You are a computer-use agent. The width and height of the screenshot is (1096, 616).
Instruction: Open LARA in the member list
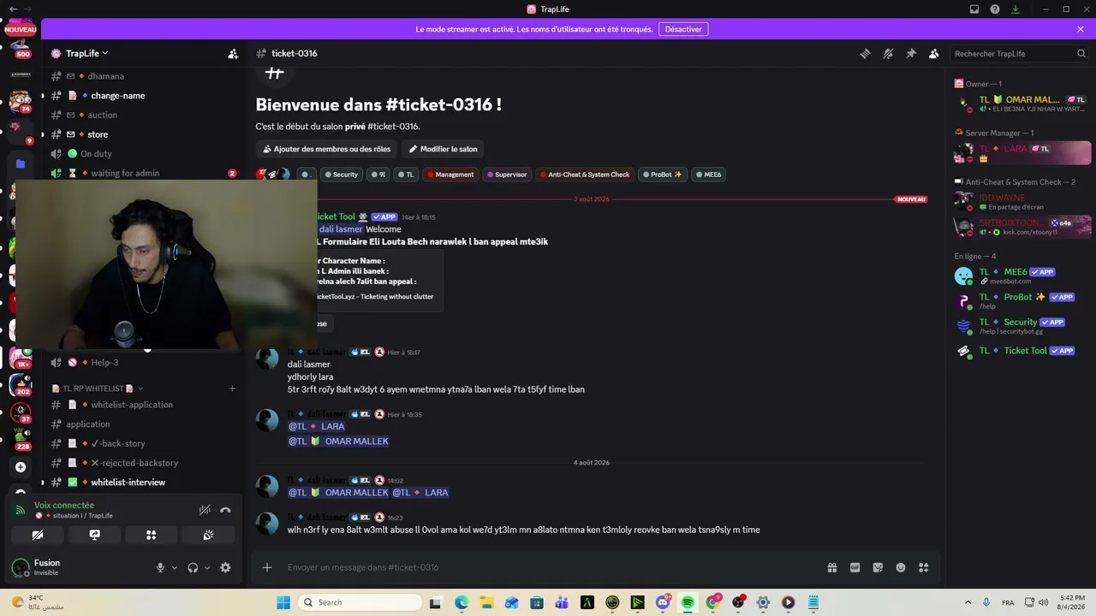click(x=1022, y=152)
